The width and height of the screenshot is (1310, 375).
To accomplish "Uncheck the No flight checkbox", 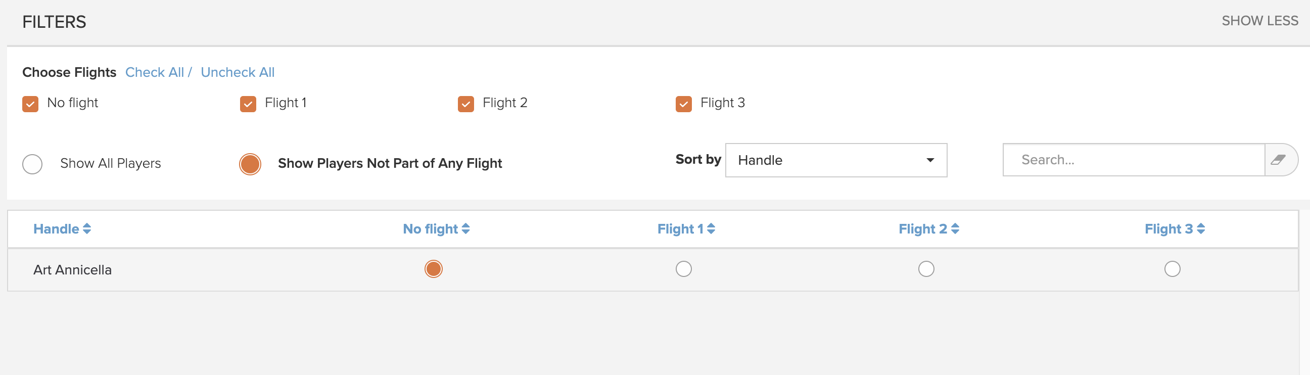I will [x=30, y=104].
